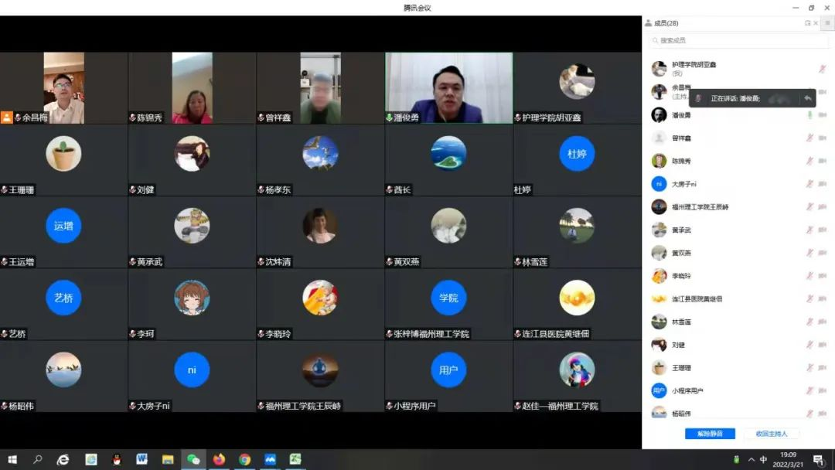Open Tencent Meeting taskbar icon
Viewport: 835px width, 470px height.
click(x=270, y=459)
